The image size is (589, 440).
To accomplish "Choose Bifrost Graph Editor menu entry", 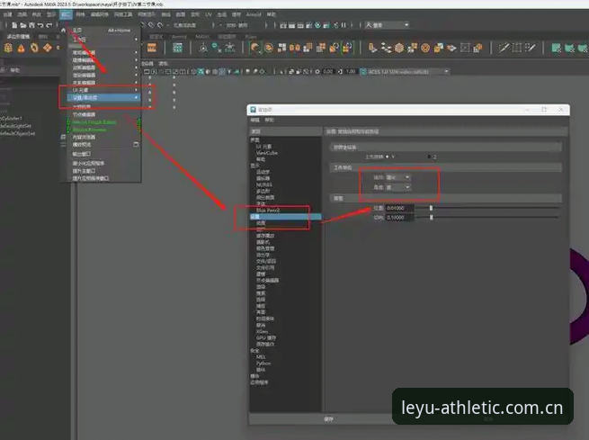I will click(x=94, y=122).
